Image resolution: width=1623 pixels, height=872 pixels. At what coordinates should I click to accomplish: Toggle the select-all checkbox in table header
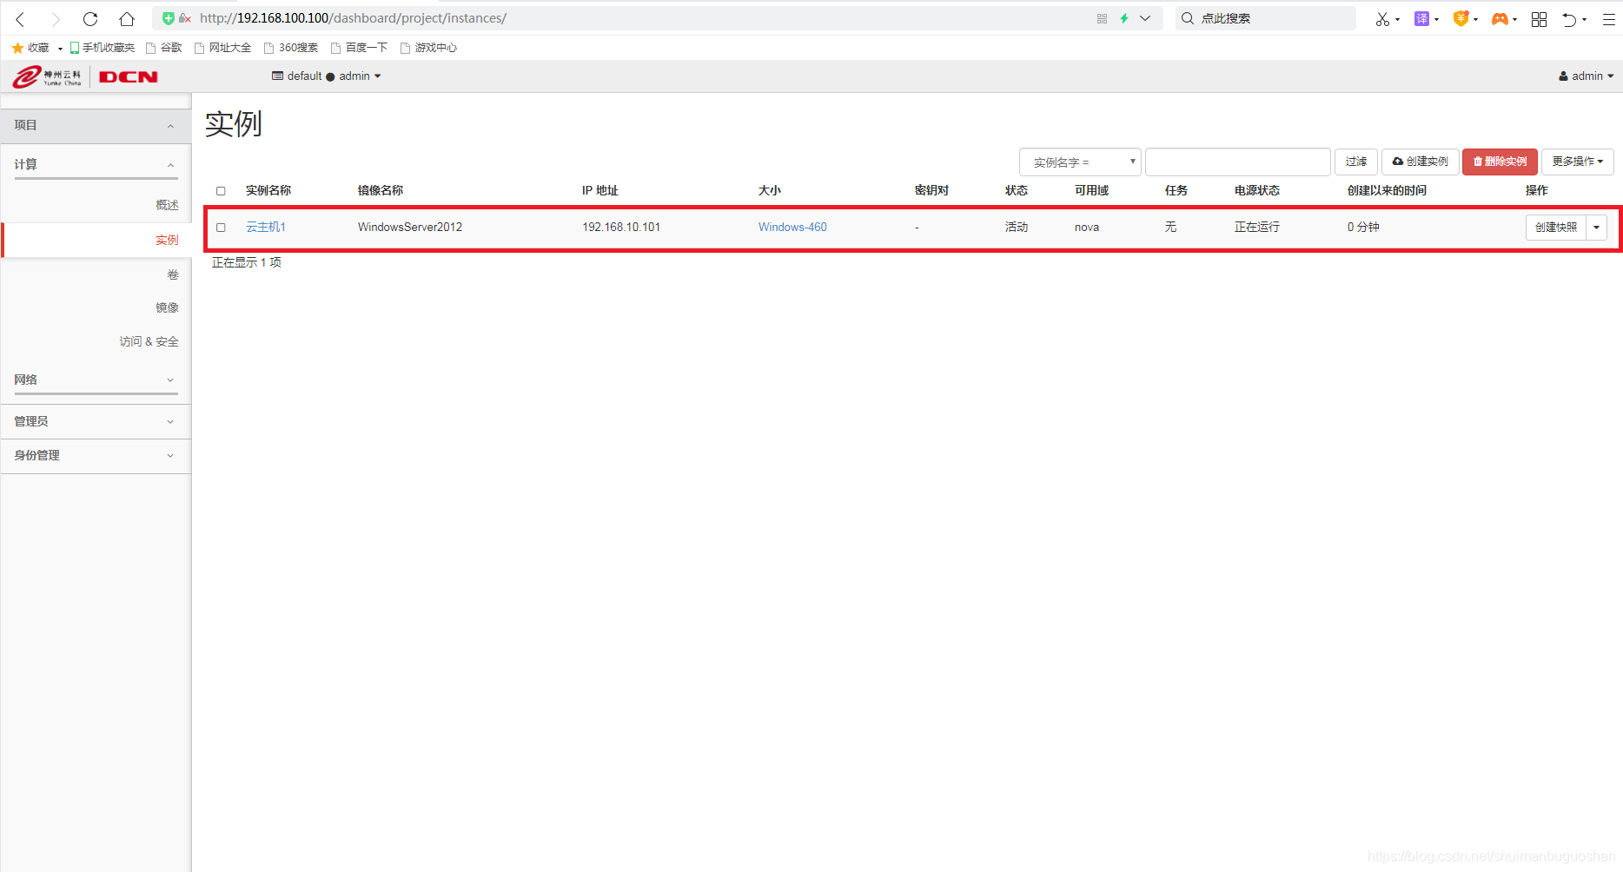point(221,191)
